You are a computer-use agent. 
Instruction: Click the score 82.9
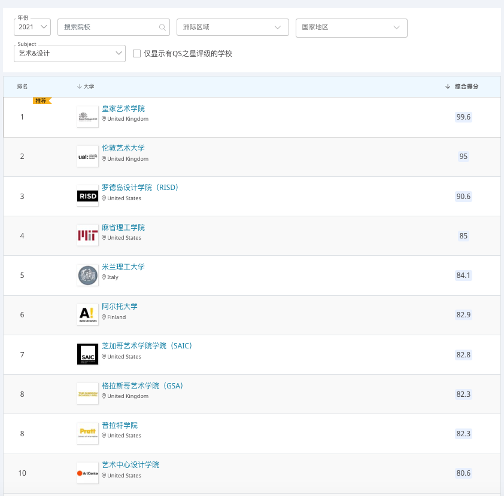pos(463,315)
